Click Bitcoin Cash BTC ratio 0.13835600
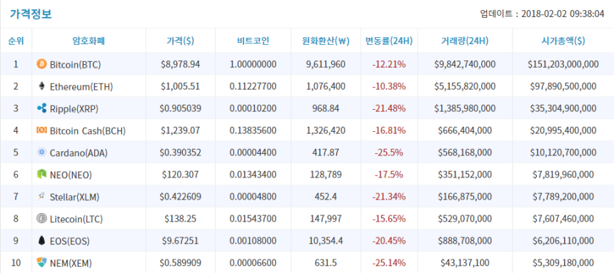 (253, 130)
